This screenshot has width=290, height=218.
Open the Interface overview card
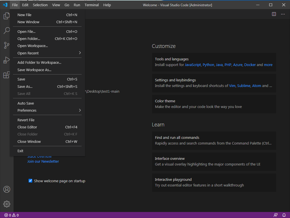click(214, 161)
